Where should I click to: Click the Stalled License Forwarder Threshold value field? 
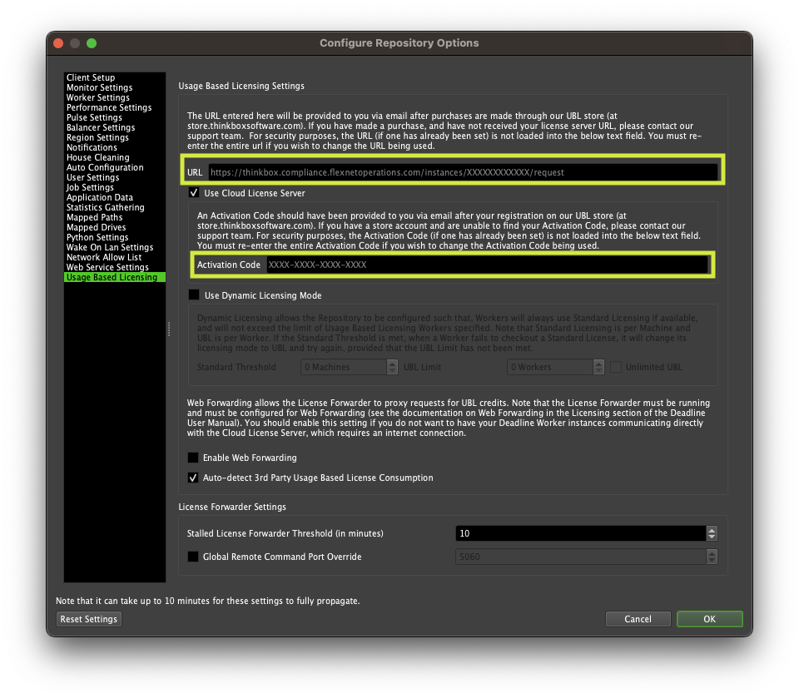(x=581, y=533)
